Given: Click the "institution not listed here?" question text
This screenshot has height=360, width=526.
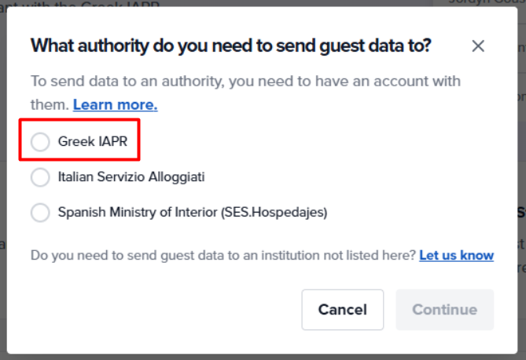Looking at the screenshot, I should click(x=339, y=256).
